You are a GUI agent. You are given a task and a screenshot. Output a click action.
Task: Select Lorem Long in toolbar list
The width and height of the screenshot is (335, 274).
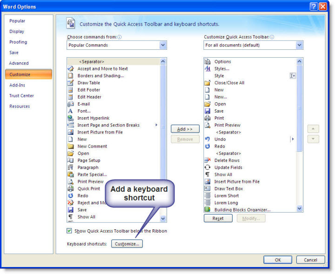pos(250,203)
